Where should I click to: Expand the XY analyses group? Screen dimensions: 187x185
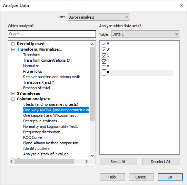coord(13,94)
